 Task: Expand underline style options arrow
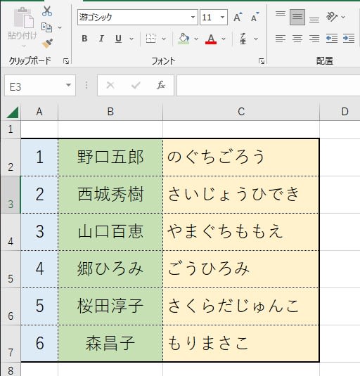[x=131, y=39]
